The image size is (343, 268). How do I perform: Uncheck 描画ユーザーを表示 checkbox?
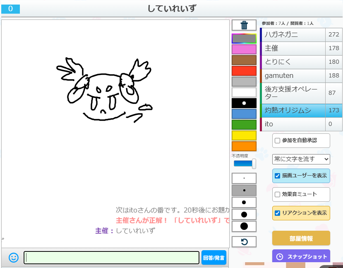(278, 176)
